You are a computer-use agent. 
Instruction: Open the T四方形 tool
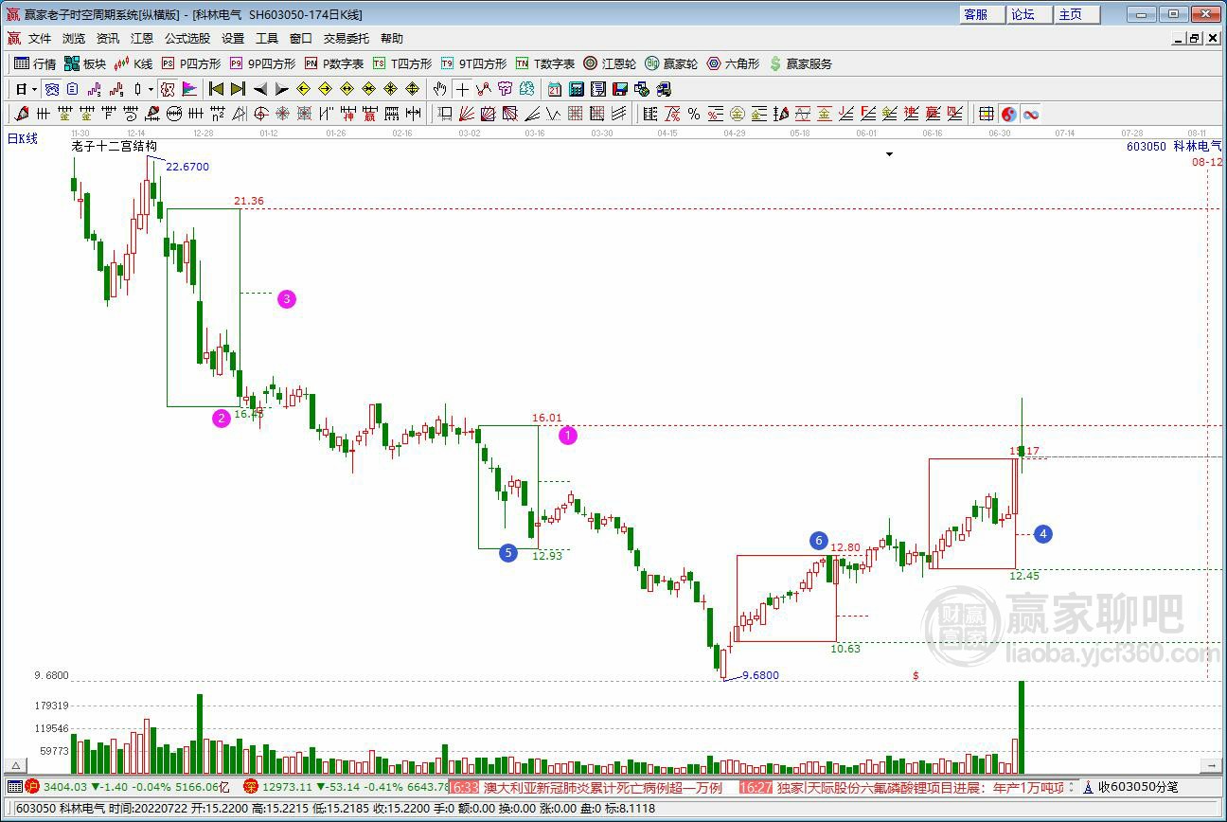coord(402,63)
